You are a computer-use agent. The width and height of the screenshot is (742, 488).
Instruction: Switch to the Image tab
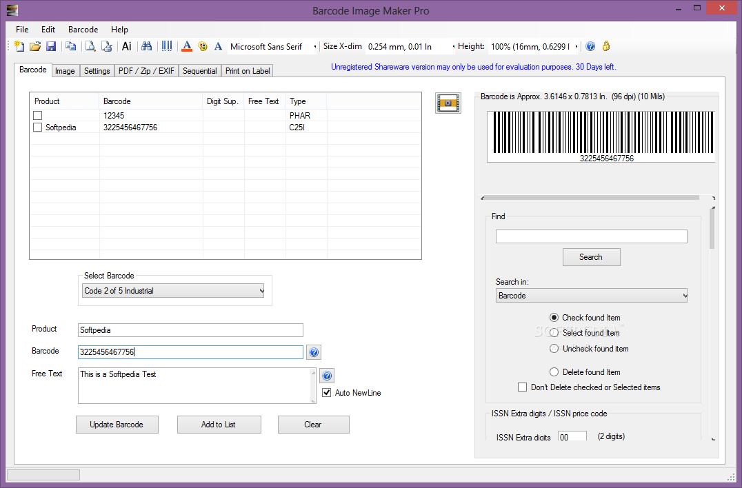point(65,71)
